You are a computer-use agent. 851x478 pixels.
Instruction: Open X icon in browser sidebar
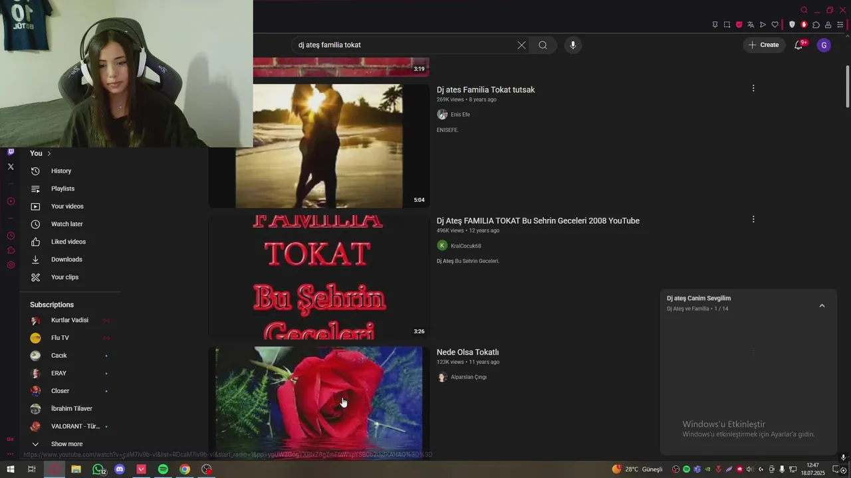click(x=11, y=167)
